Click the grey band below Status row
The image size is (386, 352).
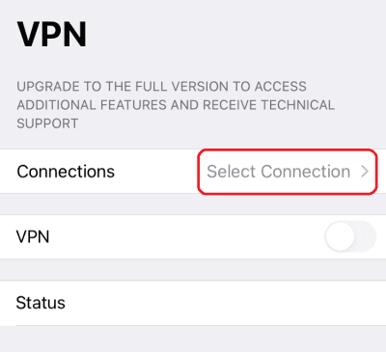(193, 338)
